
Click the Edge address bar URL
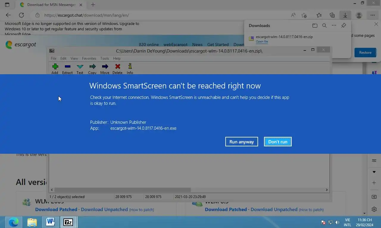point(87,15)
